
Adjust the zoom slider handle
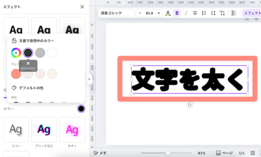tap(168, 153)
